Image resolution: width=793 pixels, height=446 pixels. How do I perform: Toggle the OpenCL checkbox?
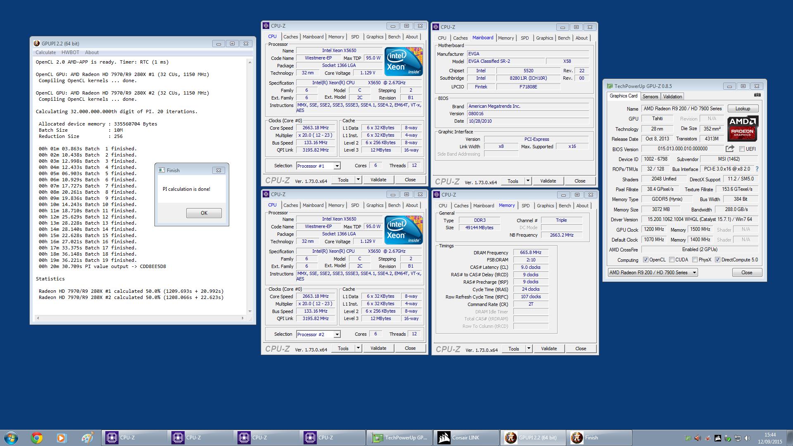pyautogui.click(x=646, y=260)
